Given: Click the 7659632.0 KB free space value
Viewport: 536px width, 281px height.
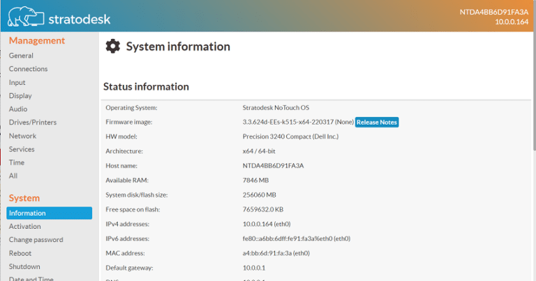Looking at the screenshot, I should coord(263,209).
